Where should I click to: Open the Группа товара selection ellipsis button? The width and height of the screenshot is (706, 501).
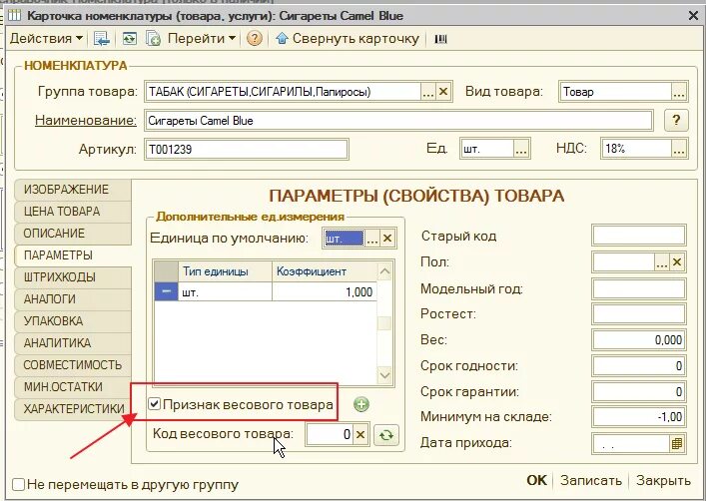(x=427, y=92)
